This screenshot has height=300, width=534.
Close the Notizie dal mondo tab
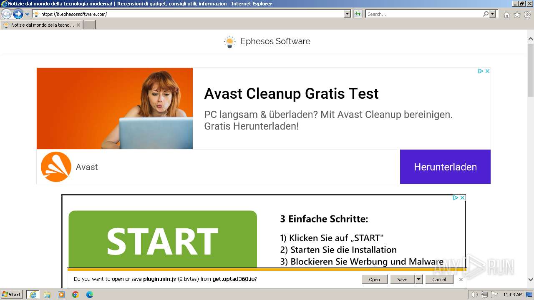pos(78,25)
